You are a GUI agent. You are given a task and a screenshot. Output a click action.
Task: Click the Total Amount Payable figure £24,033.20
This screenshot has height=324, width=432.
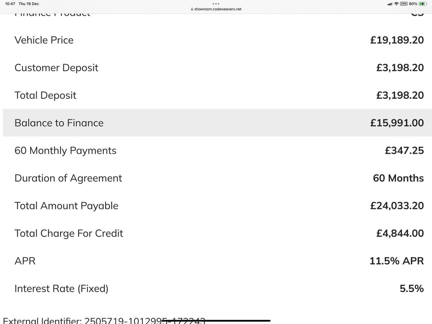397,206
